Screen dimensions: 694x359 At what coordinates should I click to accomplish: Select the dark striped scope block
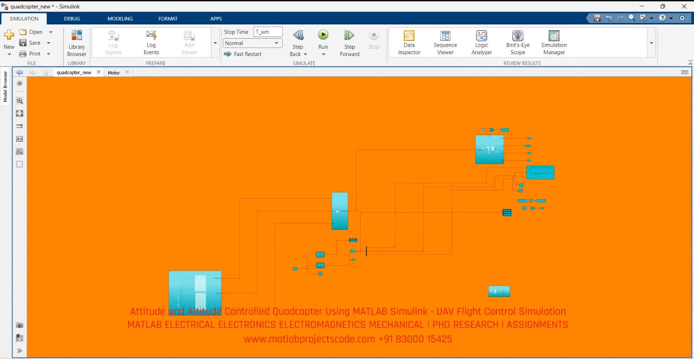coord(507,212)
